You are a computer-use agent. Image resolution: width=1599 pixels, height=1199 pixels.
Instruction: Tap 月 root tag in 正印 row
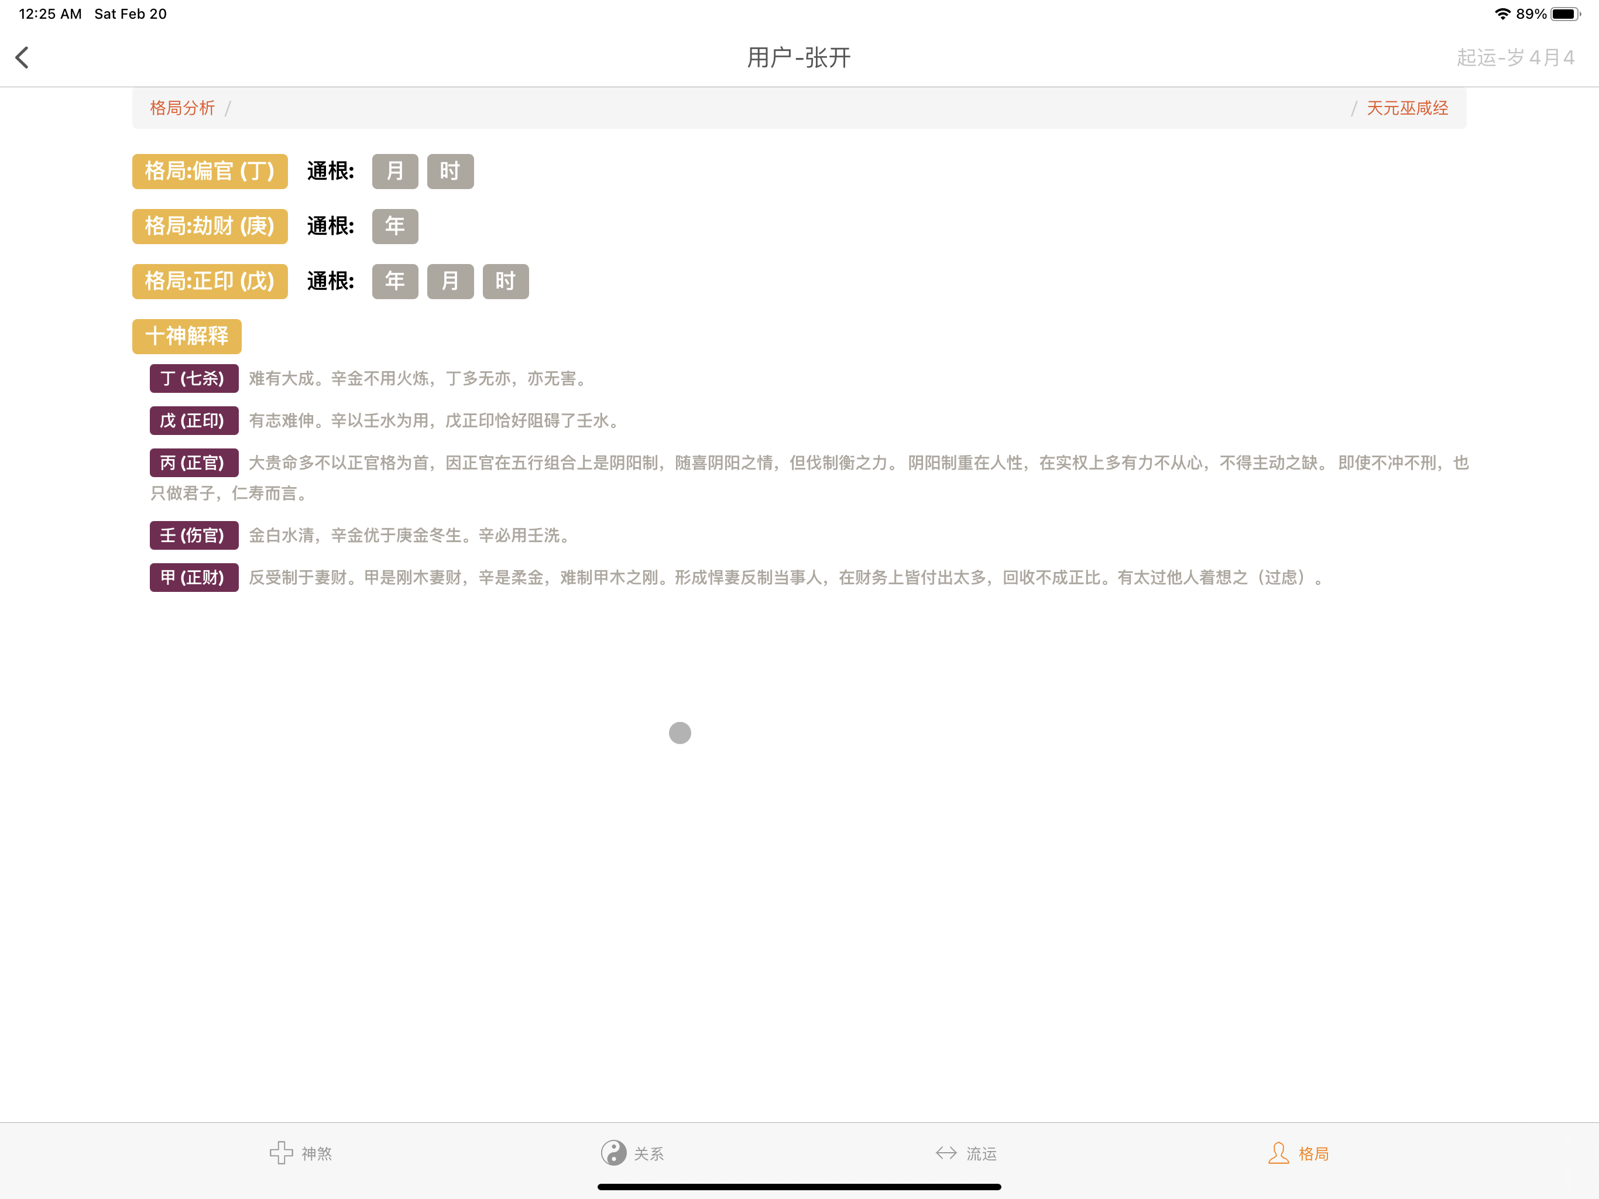pos(450,282)
